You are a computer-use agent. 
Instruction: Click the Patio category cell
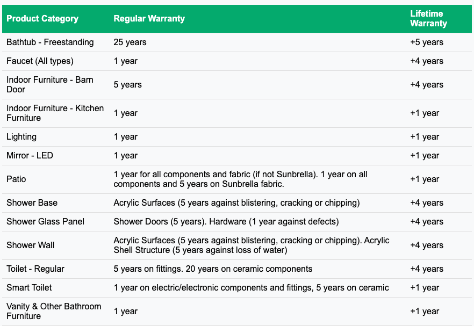tap(16, 179)
